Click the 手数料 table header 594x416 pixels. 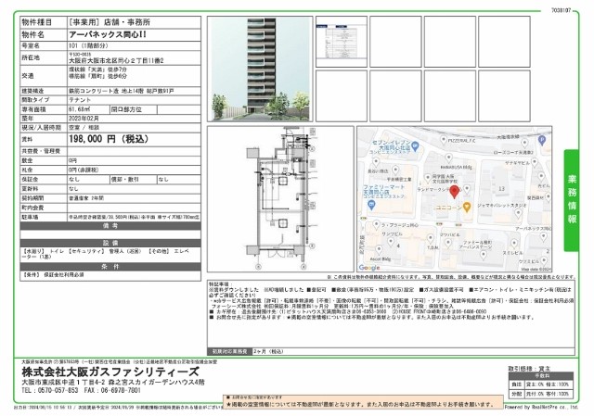(x=541, y=376)
